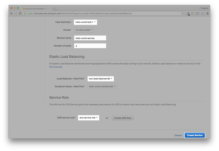Open the my-ecs-cluster Cluster dropdown

(x=84, y=30)
